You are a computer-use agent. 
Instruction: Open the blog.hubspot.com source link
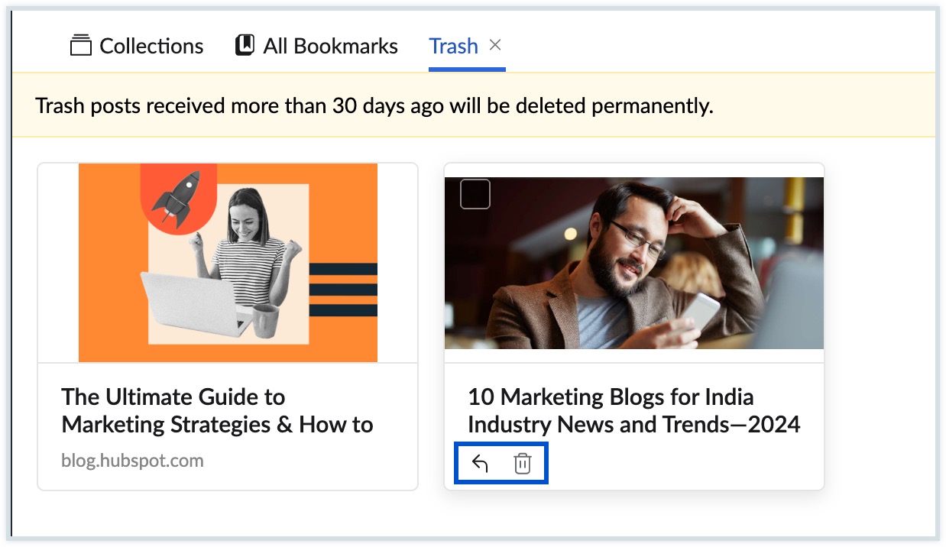tap(132, 461)
